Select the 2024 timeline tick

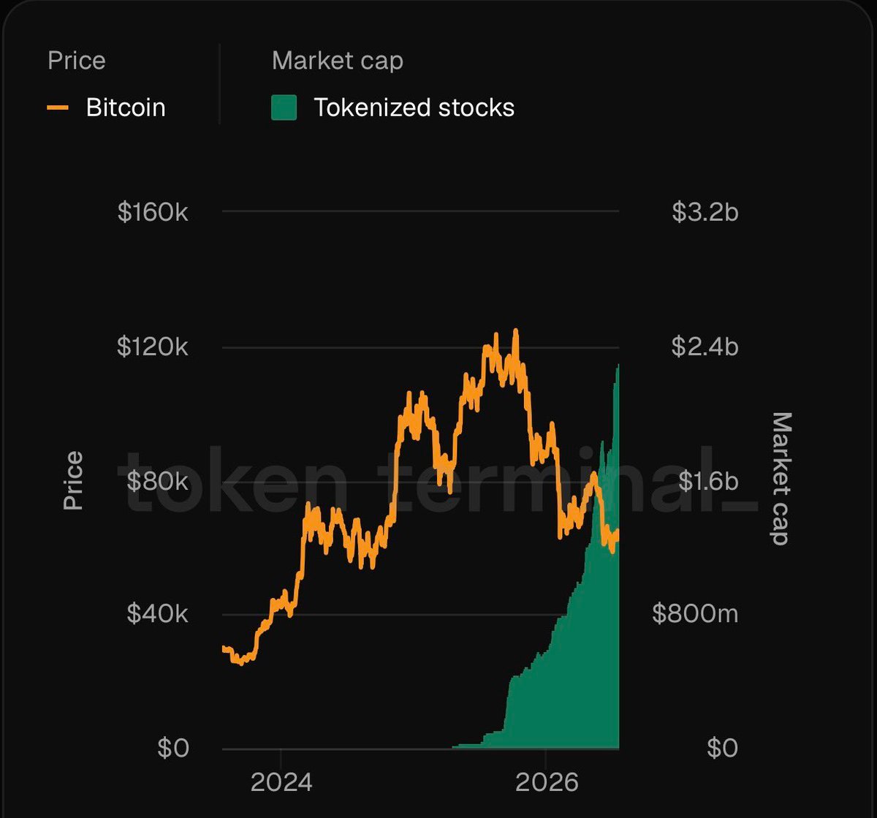pos(281,783)
